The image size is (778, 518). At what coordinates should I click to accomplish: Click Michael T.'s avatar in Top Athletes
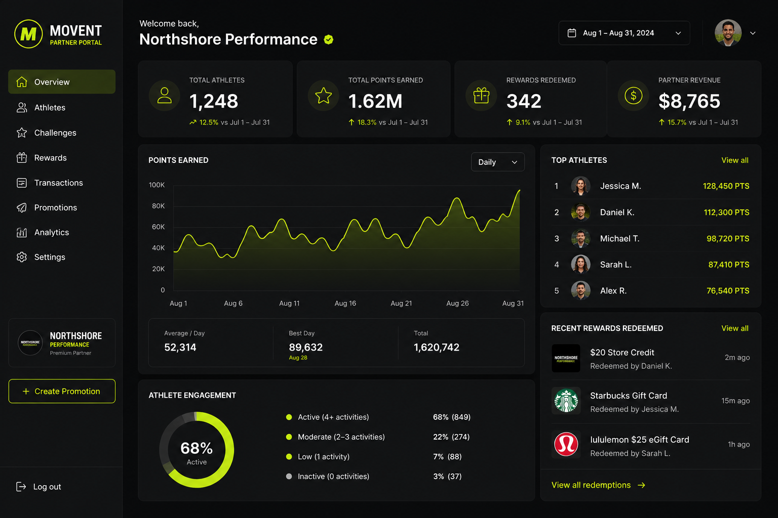(x=581, y=238)
